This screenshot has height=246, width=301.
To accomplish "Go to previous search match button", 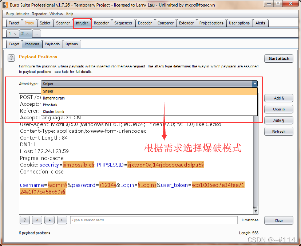I will (37, 220).
